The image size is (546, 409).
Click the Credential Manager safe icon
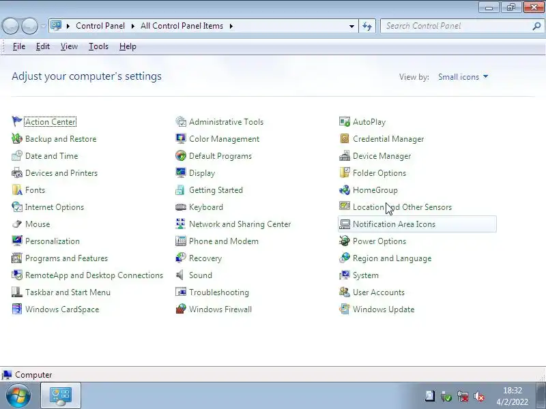click(345, 139)
